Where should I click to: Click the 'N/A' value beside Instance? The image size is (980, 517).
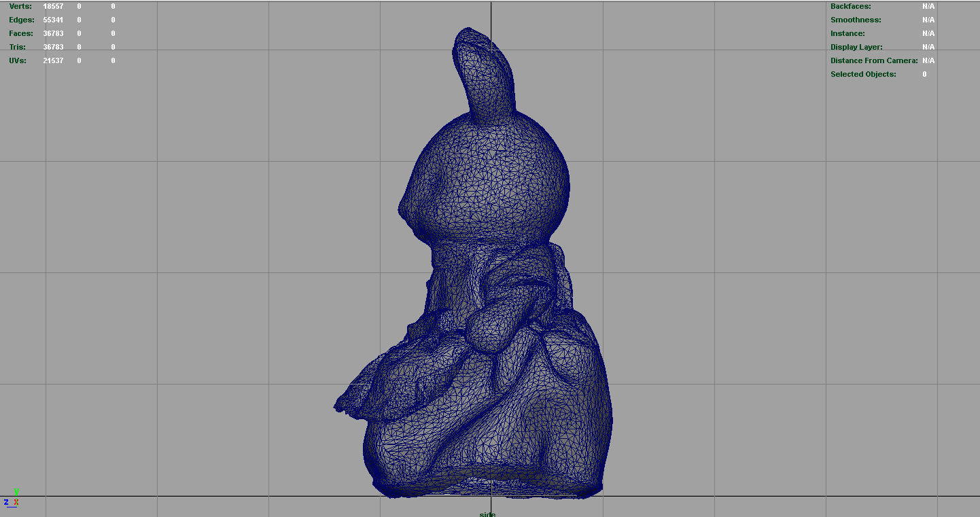pyautogui.click(x=928, y=33)
